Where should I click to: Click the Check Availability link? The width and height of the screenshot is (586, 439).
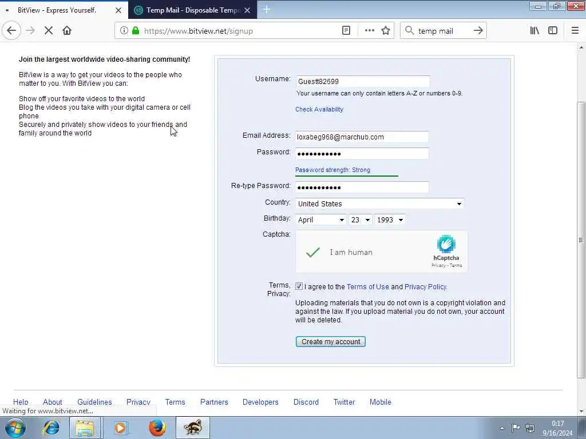319,109
